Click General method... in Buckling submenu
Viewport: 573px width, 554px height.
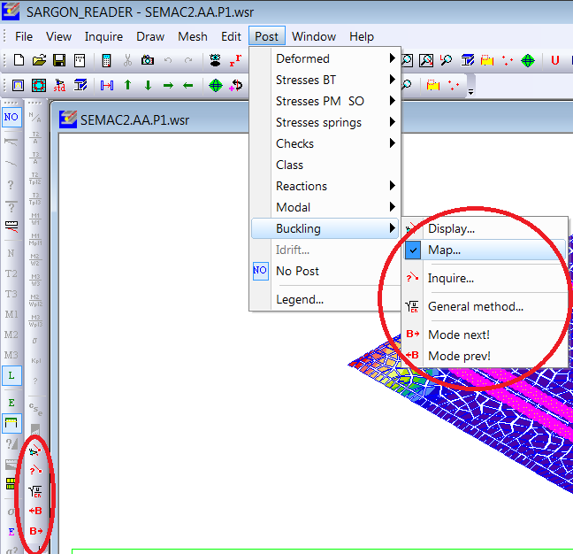click(475, 307)
